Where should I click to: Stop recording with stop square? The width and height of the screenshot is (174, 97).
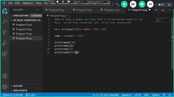[57, 2]
